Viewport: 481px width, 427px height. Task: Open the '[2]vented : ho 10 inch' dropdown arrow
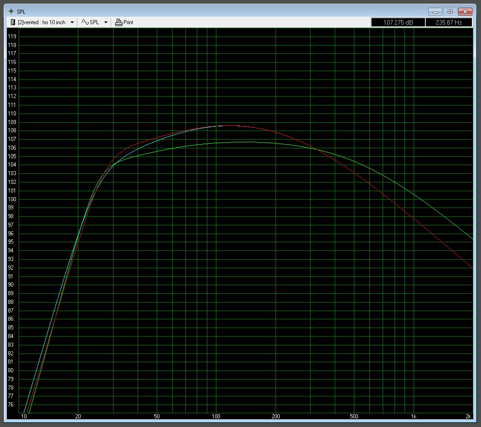pos(72,22)
